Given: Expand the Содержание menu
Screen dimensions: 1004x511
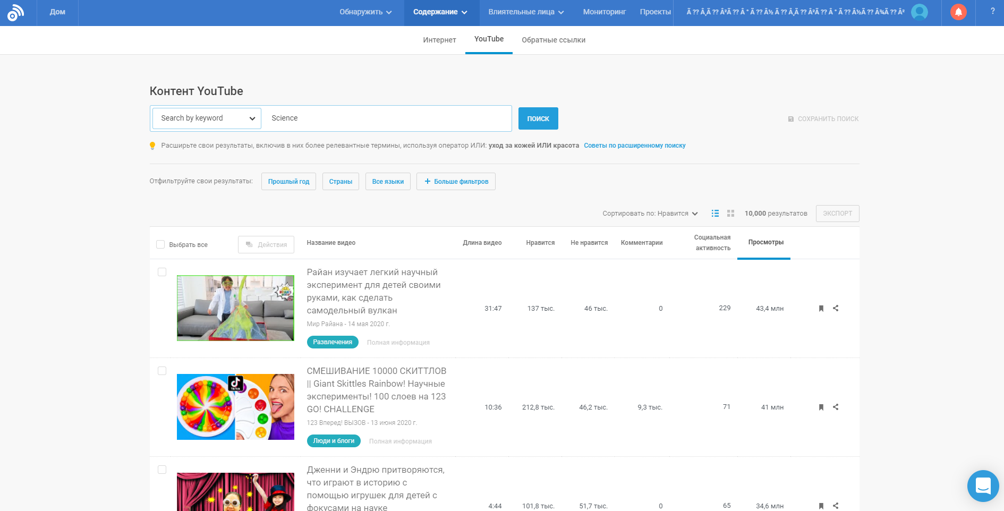Looking at the screenshot, I should tap(440, 12).
